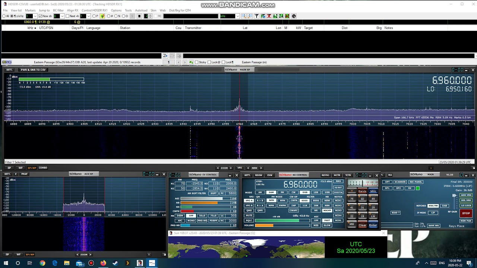
Task: Click the SCANNER button in Main panel
Action: [400, 182]
